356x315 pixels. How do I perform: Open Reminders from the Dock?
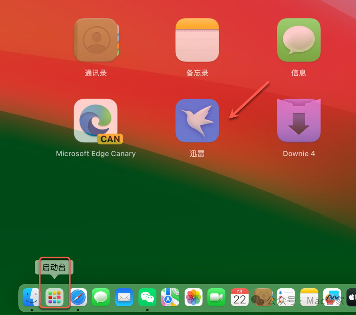click(286, 297)
